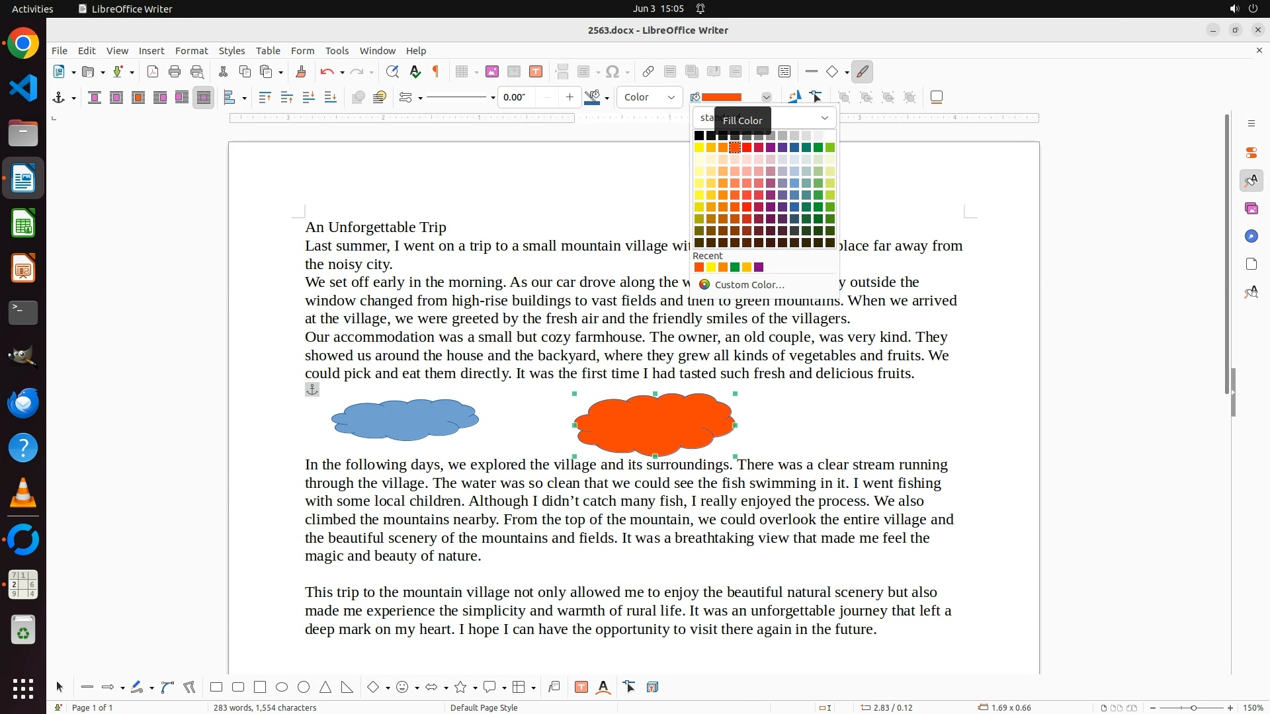The width and height of the screenshot is (1270, 714).
Task: Open the line style dropdown arrow
Action: (x=493, y=99)
